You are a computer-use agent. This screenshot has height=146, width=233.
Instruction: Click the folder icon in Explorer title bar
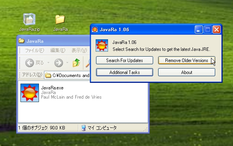click(x=22, y=41)
